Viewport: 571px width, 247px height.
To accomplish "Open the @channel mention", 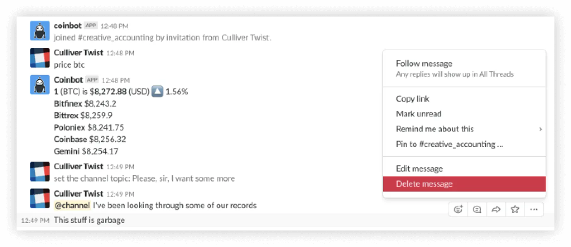I will coord(73,205).
